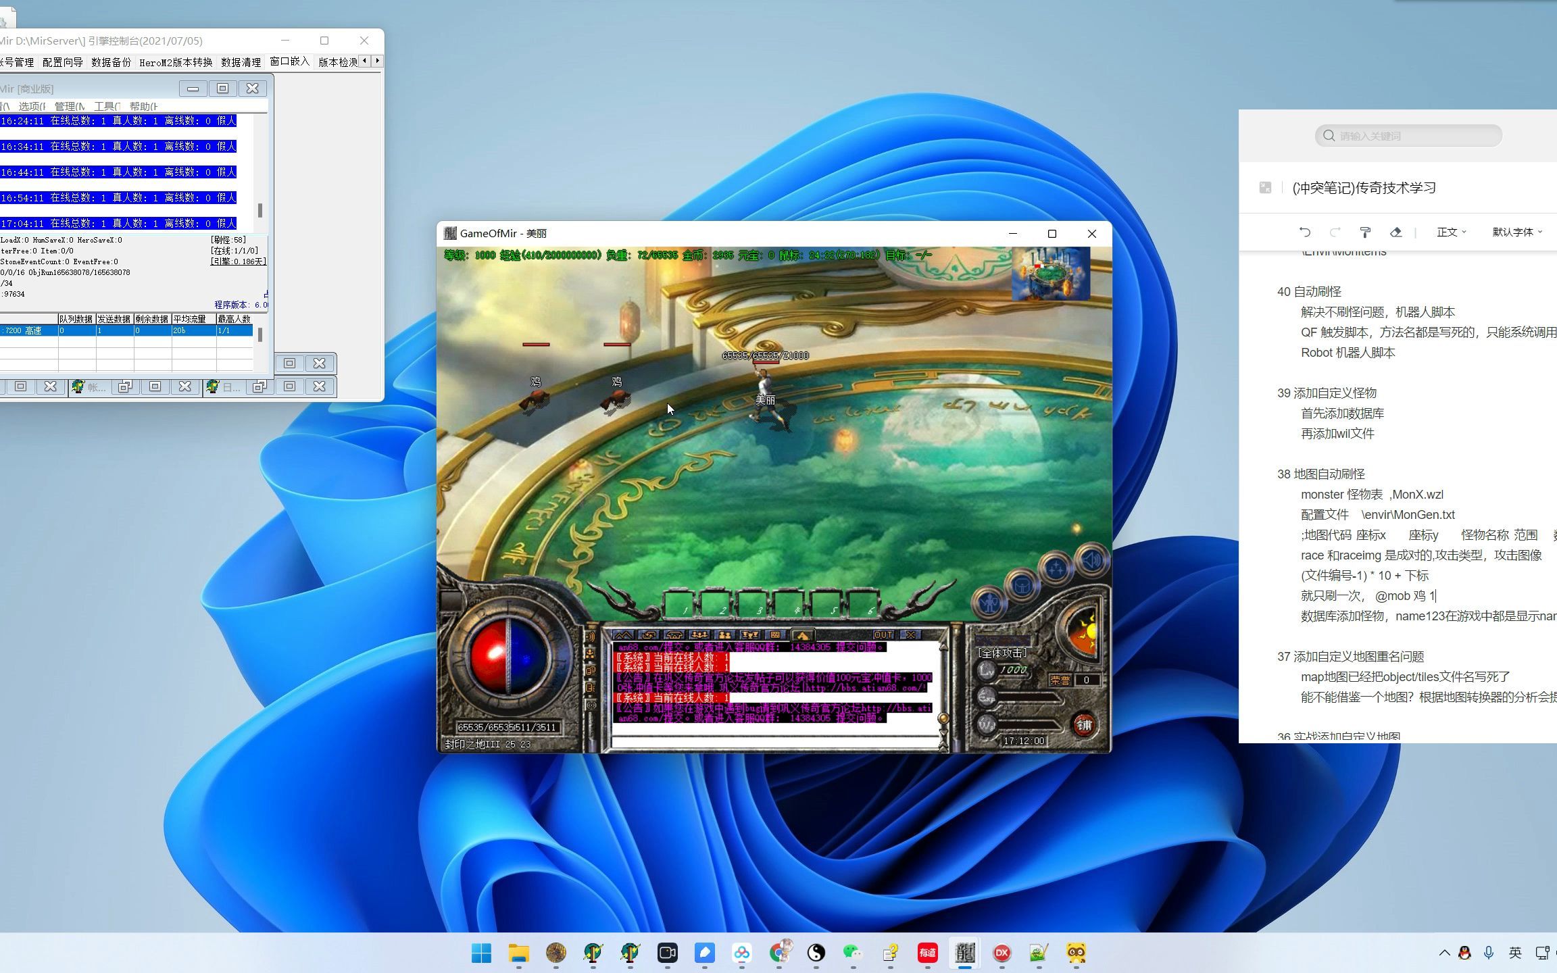This screenshot has width=1557, height=973.
Task: Select quick item slot 6
Action: pos(863,604)
